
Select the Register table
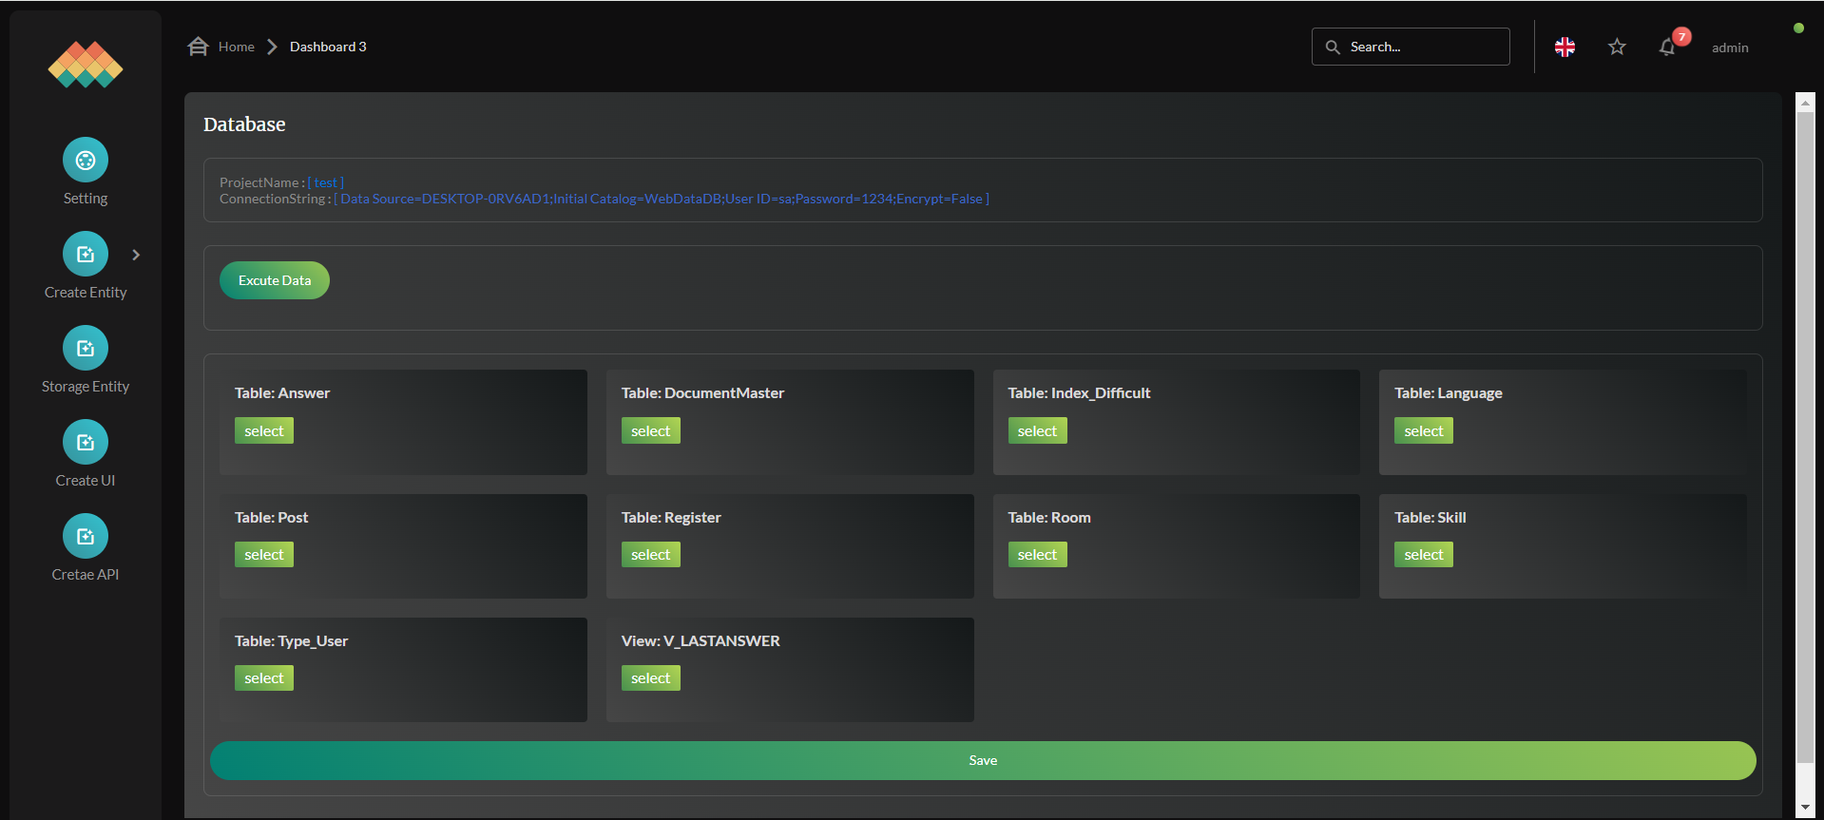[x=651, y=554]
